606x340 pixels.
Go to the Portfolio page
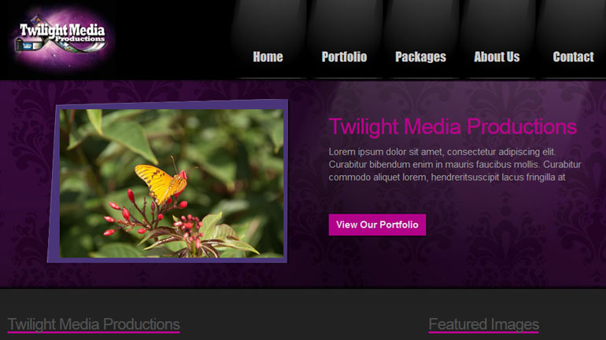click(345, 57)
